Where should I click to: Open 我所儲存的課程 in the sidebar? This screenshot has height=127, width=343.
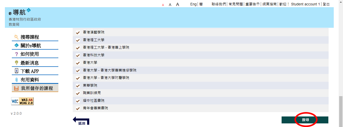tap(35, 88)
